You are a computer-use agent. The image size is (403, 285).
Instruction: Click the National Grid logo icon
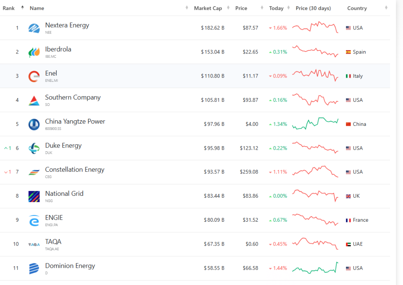tap(34, 197)
